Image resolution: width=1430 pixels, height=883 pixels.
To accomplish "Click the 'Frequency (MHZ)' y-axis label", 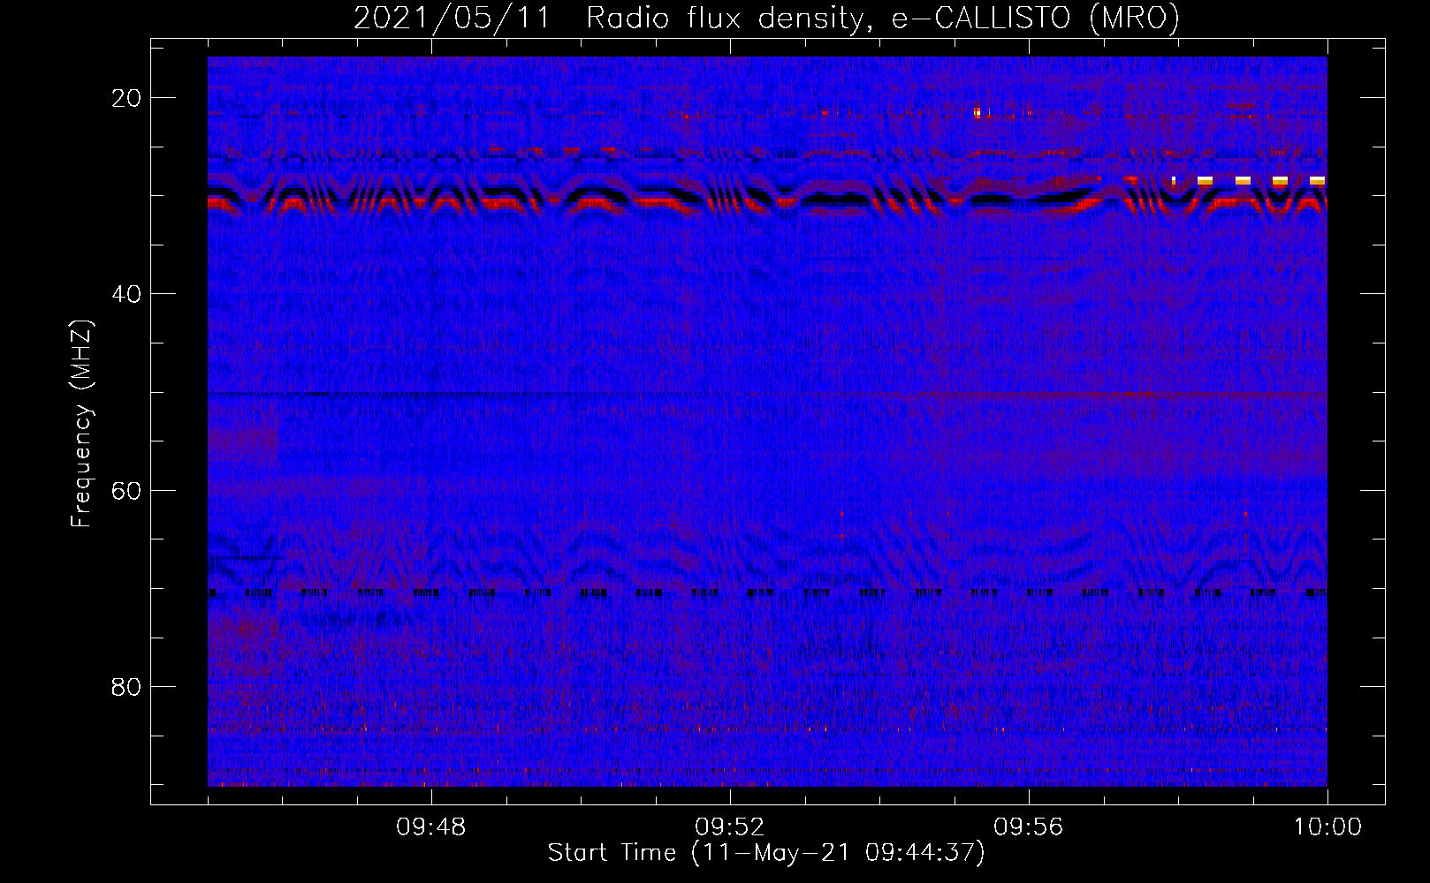I will click(81, 424).
